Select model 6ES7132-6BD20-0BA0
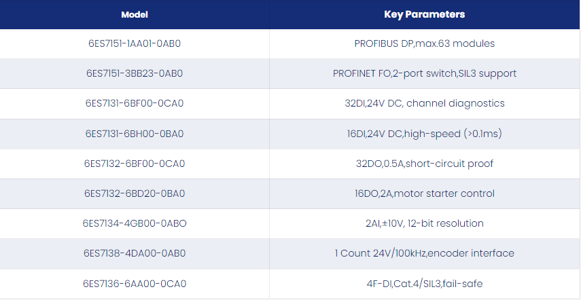The height and width of the screenshot is (300, 581). point(135,194)
